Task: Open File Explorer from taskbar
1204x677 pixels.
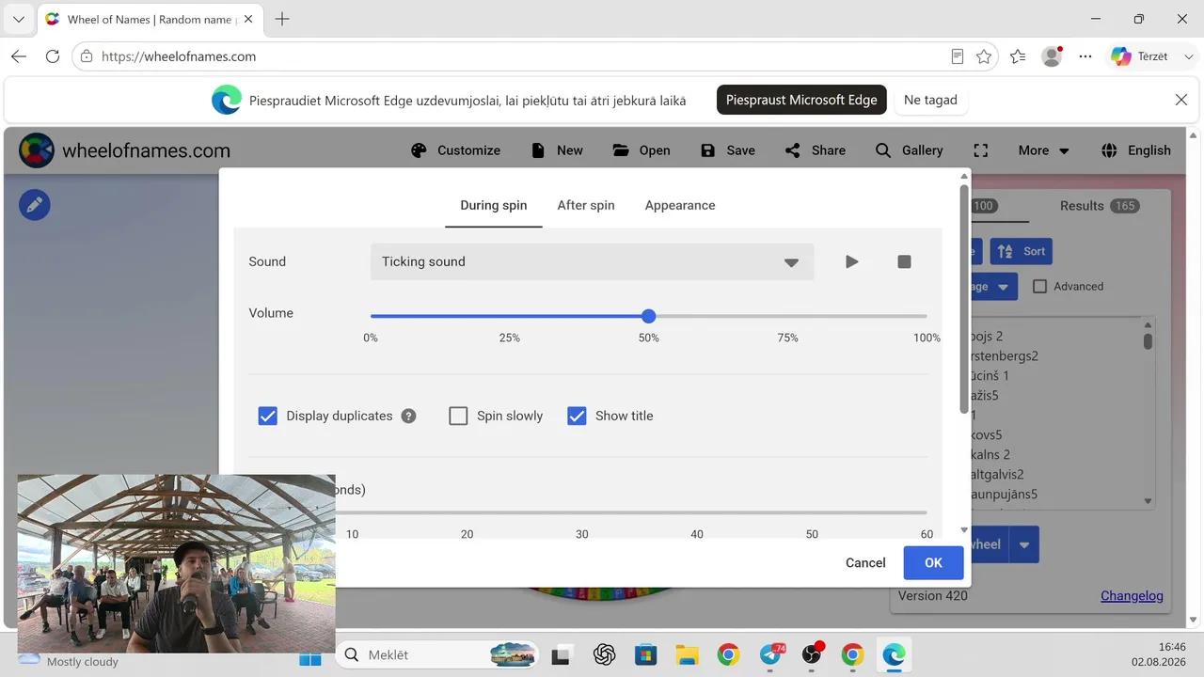Action: point(687,654)
